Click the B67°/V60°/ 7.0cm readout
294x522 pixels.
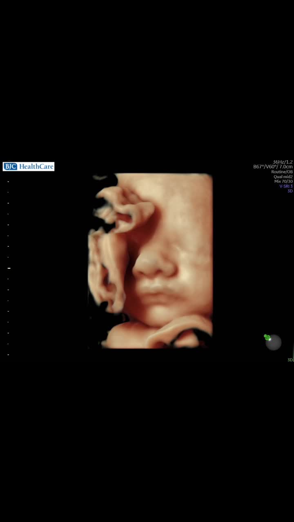tap(273, 167)
